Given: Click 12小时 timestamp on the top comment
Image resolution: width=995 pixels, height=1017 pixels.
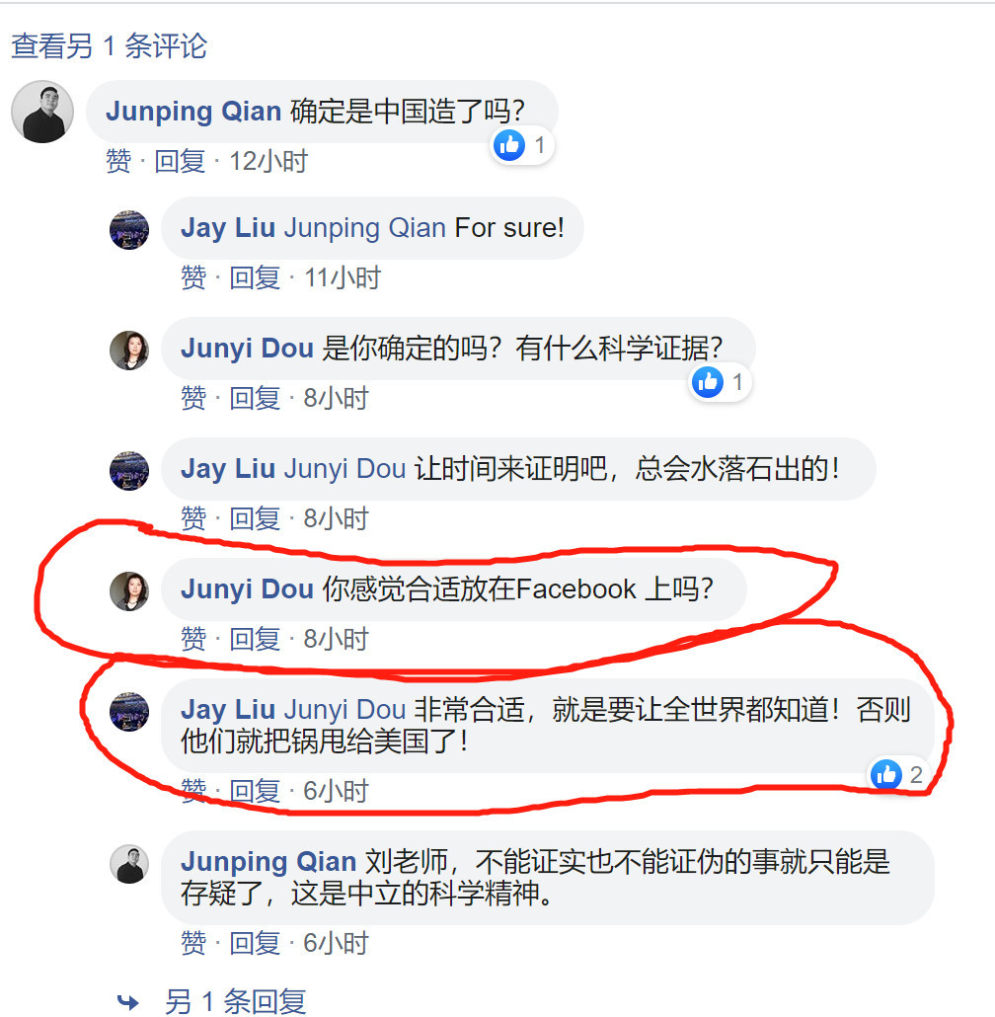Looking at the screenshot, I should pyautogui.click(x=268, y=161).
